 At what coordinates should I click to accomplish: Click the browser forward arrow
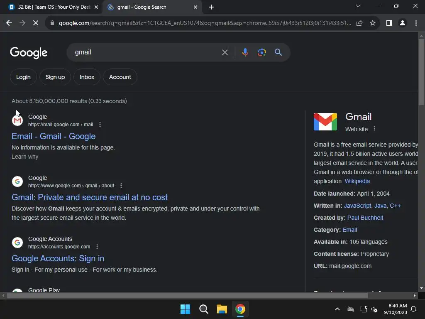[x=22, y=23]
